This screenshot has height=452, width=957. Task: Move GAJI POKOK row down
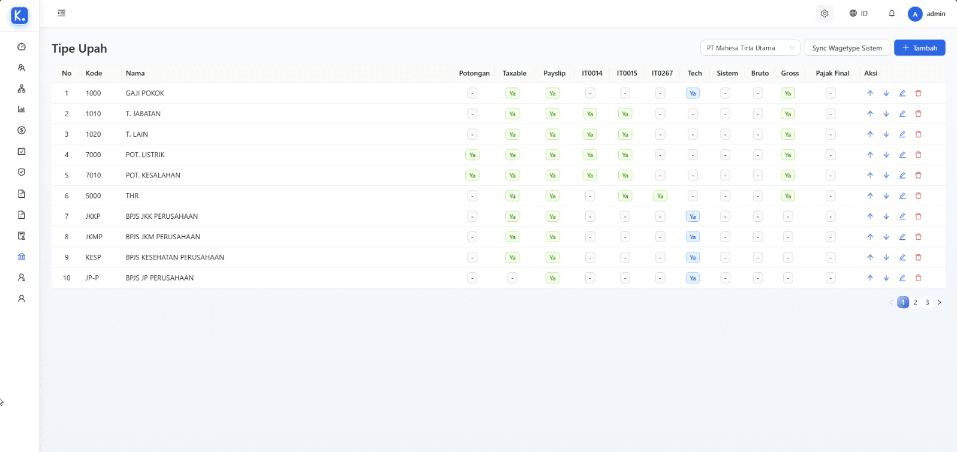click(x=886, y=94)
